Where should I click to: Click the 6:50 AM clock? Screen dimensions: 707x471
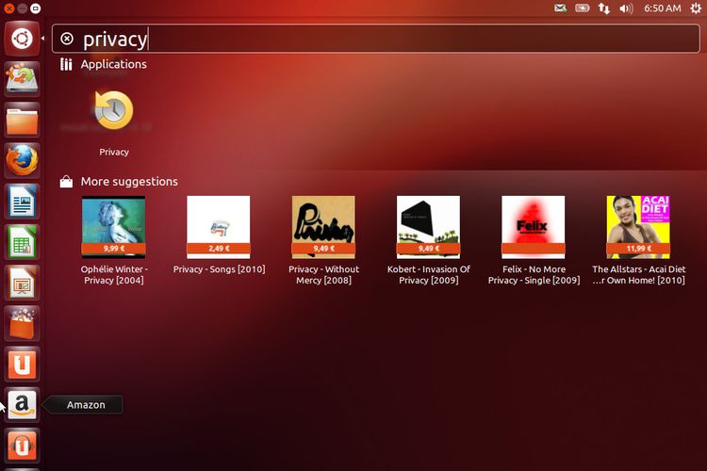point(662,8)
